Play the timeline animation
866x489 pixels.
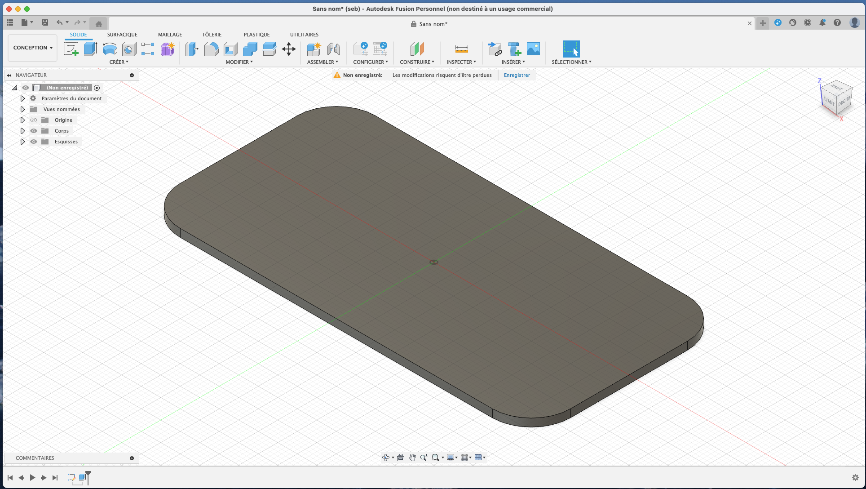point(32,477)
